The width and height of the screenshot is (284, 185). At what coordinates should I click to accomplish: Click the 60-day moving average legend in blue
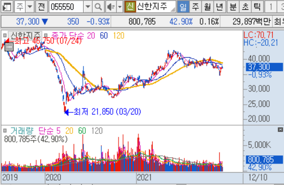[104, 35]
